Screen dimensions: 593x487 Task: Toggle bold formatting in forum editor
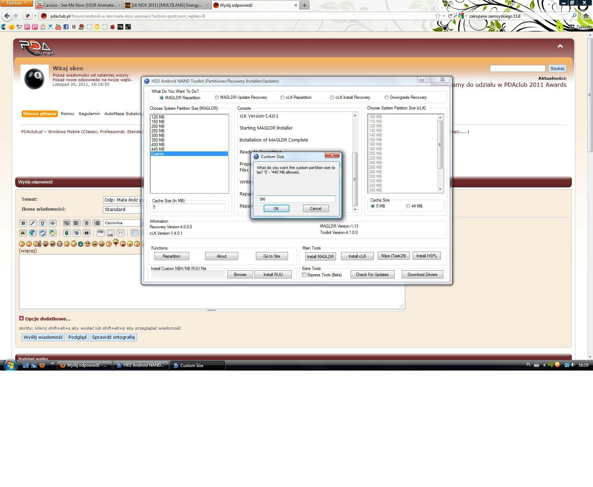click(23, 223)
